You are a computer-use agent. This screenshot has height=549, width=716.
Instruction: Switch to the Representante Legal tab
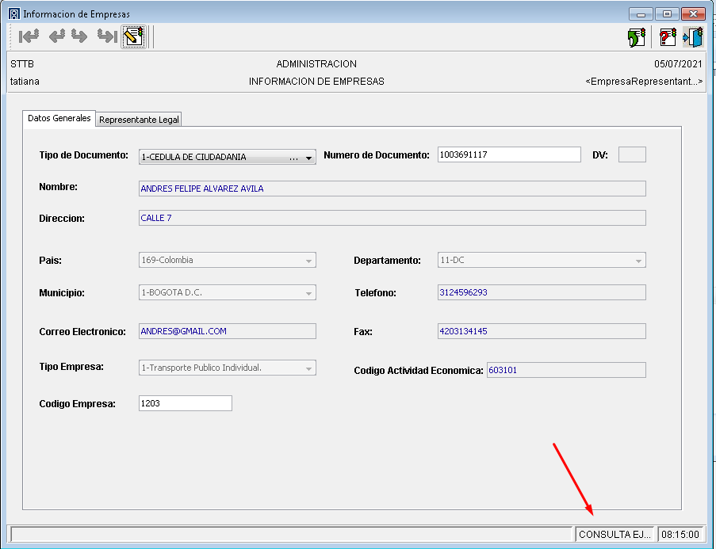[x=140, y=120]
